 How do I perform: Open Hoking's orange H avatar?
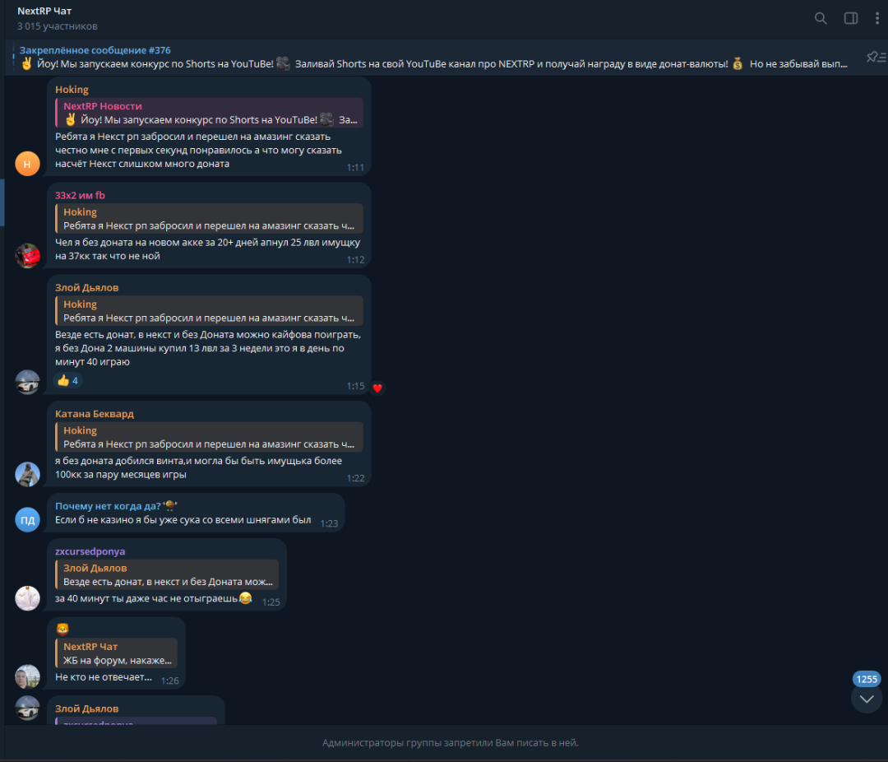[27, 164]
